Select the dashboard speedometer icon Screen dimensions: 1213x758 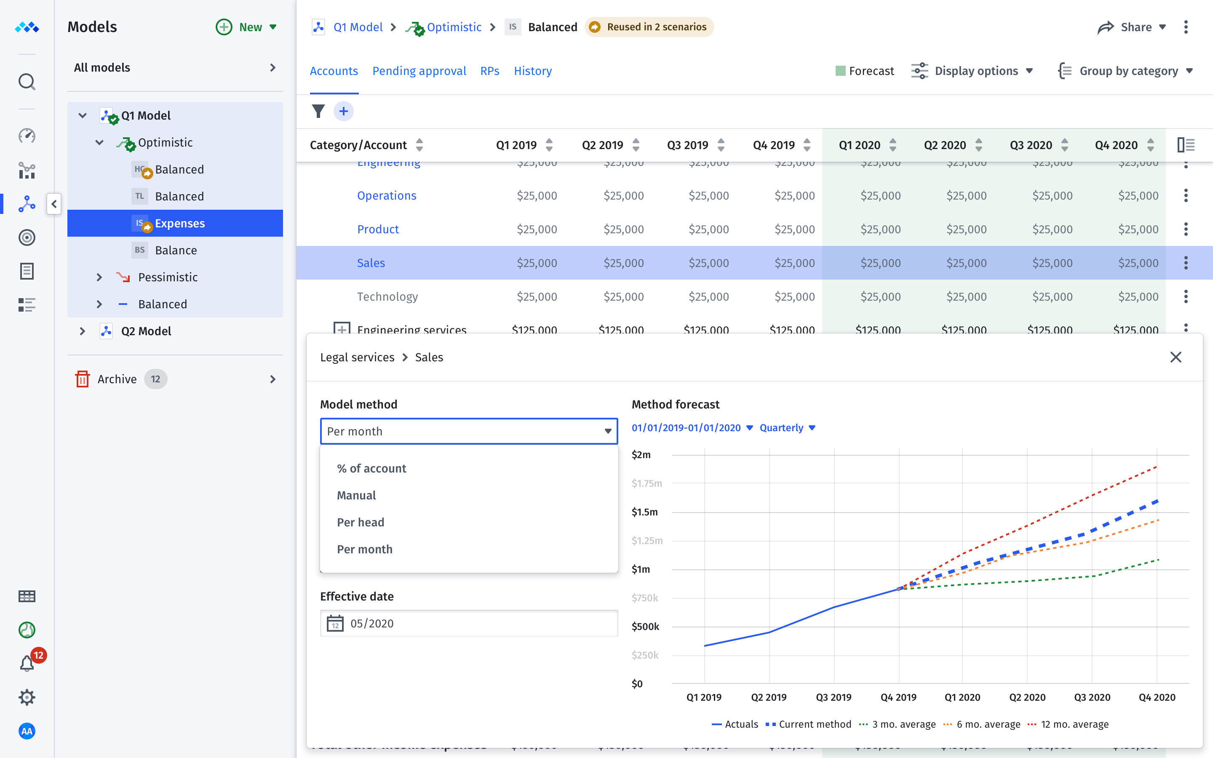pos(27,136)
